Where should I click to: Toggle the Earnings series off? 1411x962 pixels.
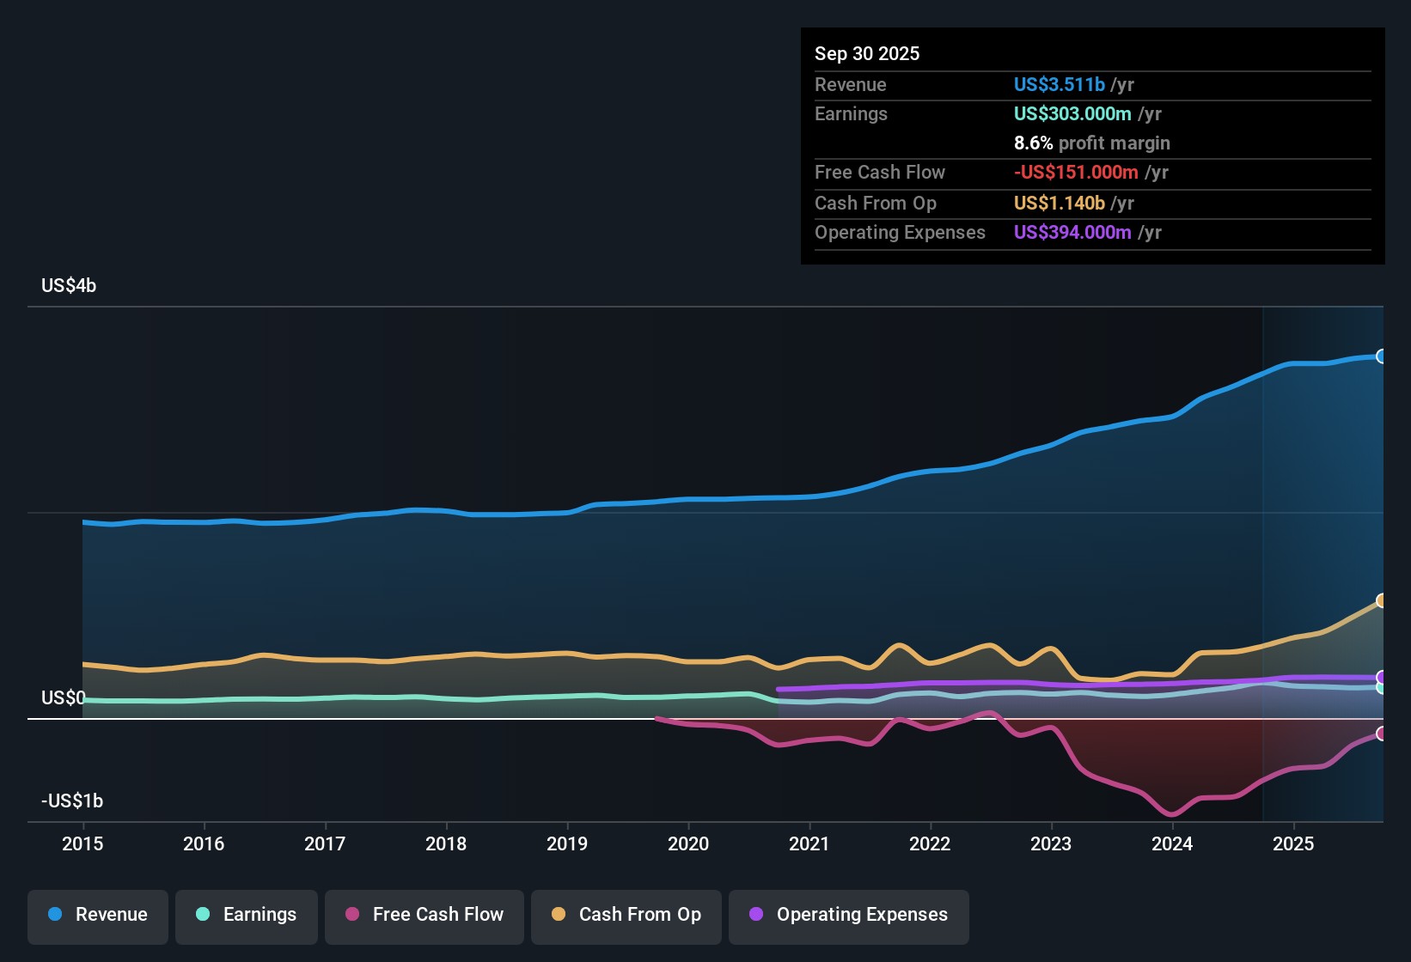tap(246, 915)
